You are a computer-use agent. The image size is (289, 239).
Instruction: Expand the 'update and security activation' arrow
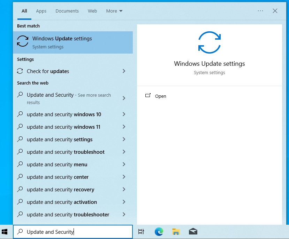click(x=124, y=202)
